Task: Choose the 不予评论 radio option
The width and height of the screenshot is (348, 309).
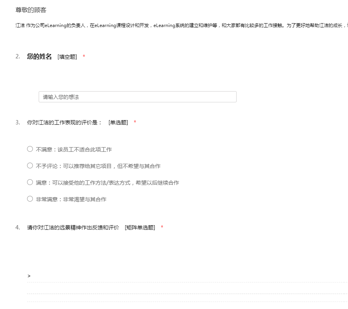Action: pos(30,166)
